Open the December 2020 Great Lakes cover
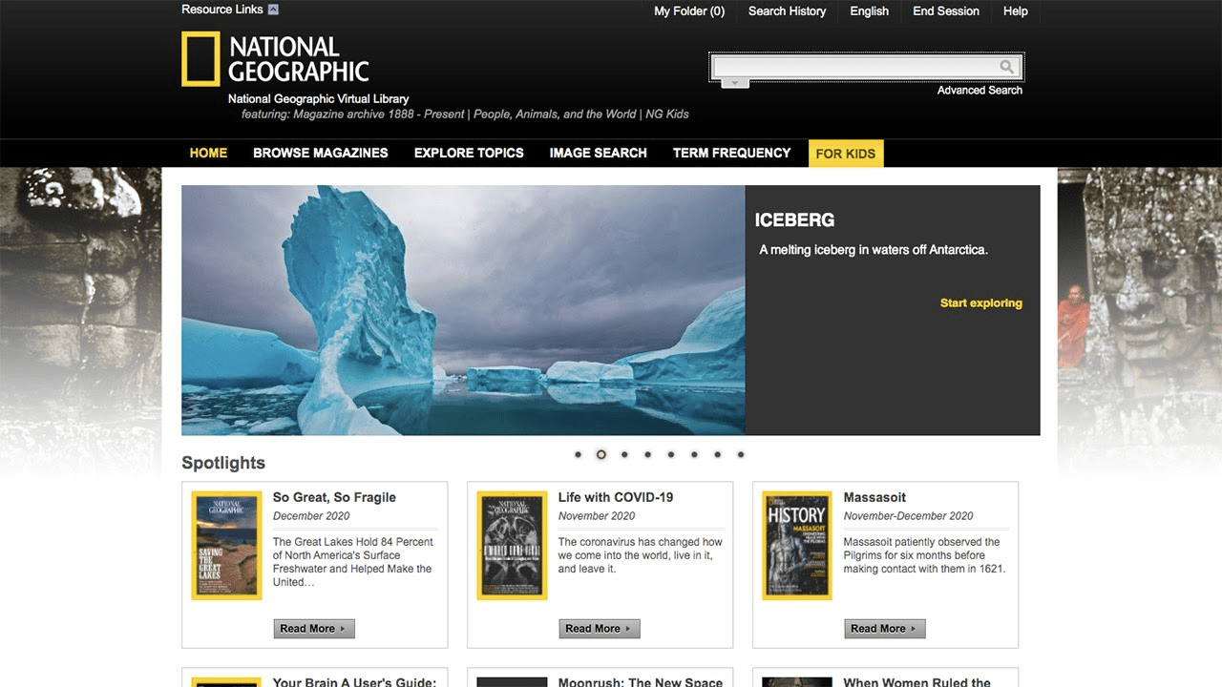1222x687 pixels. 226,546
